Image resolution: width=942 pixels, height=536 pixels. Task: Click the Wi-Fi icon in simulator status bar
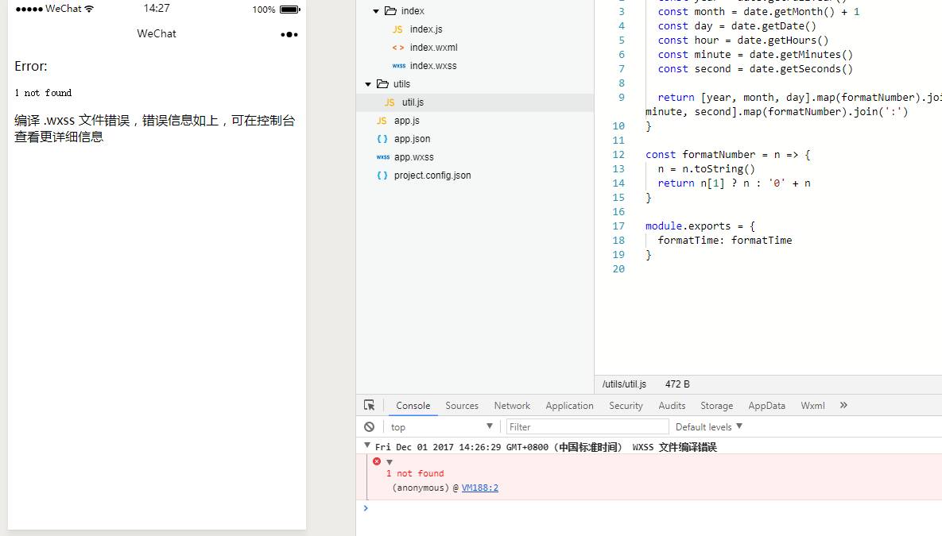tap(89, 9)
